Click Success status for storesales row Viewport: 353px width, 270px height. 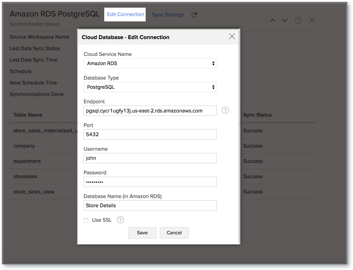(x=253, y=177)
